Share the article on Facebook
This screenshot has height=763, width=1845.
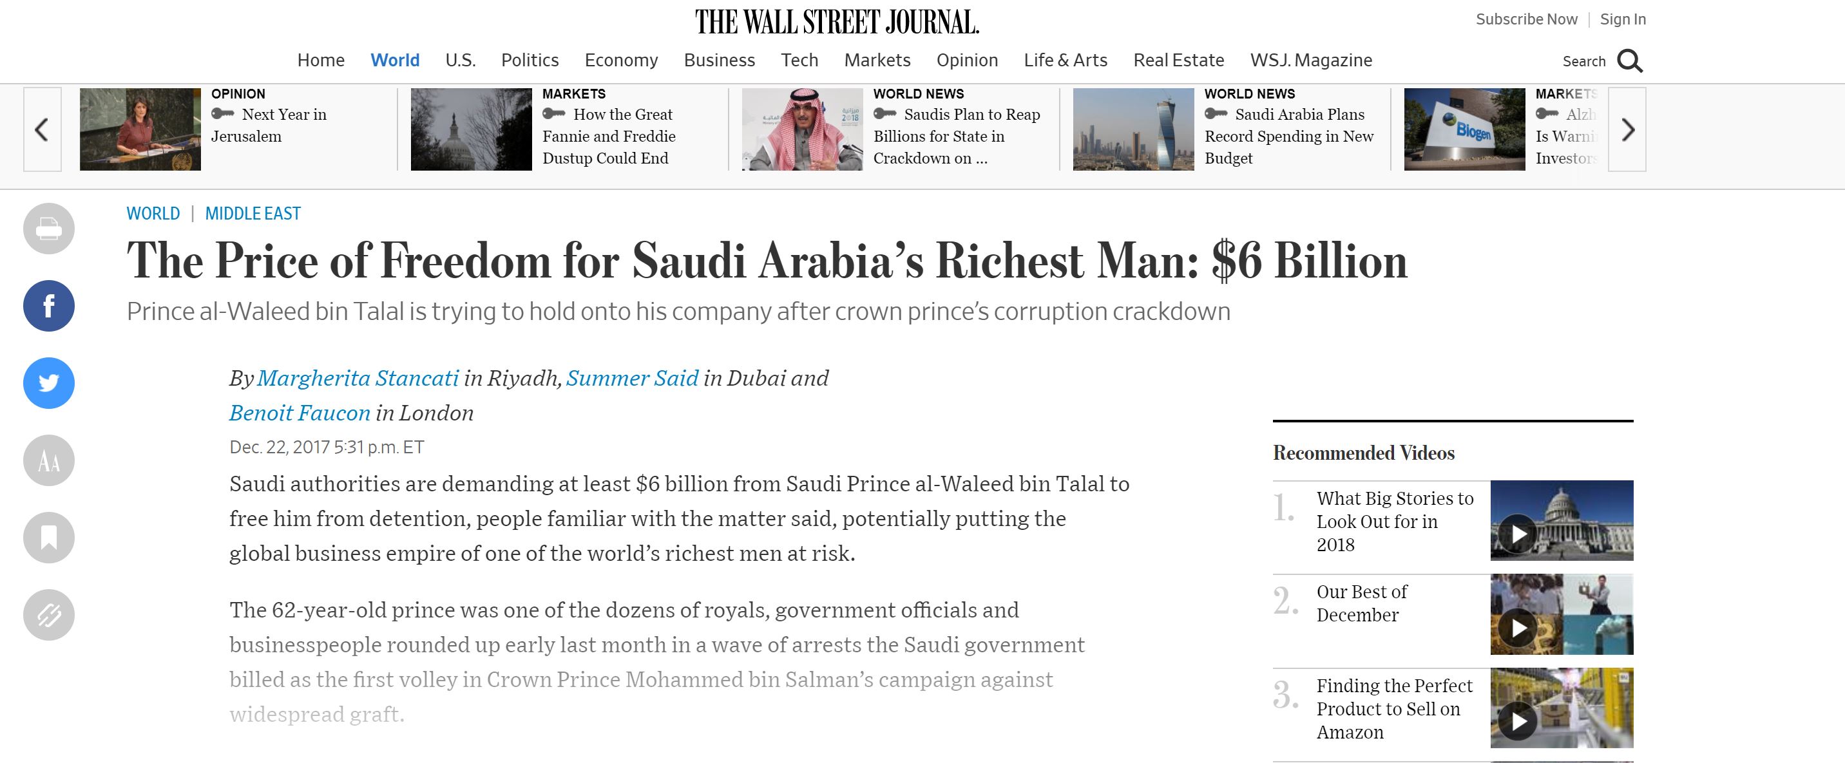pyautogui.click(x=49, y=306)
